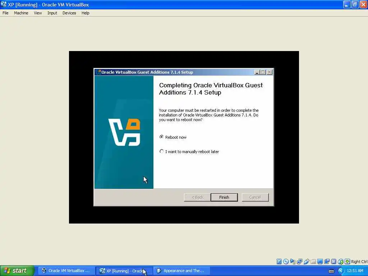Click the shared folders status icon
368x276 pixels.
pos(313,262)
